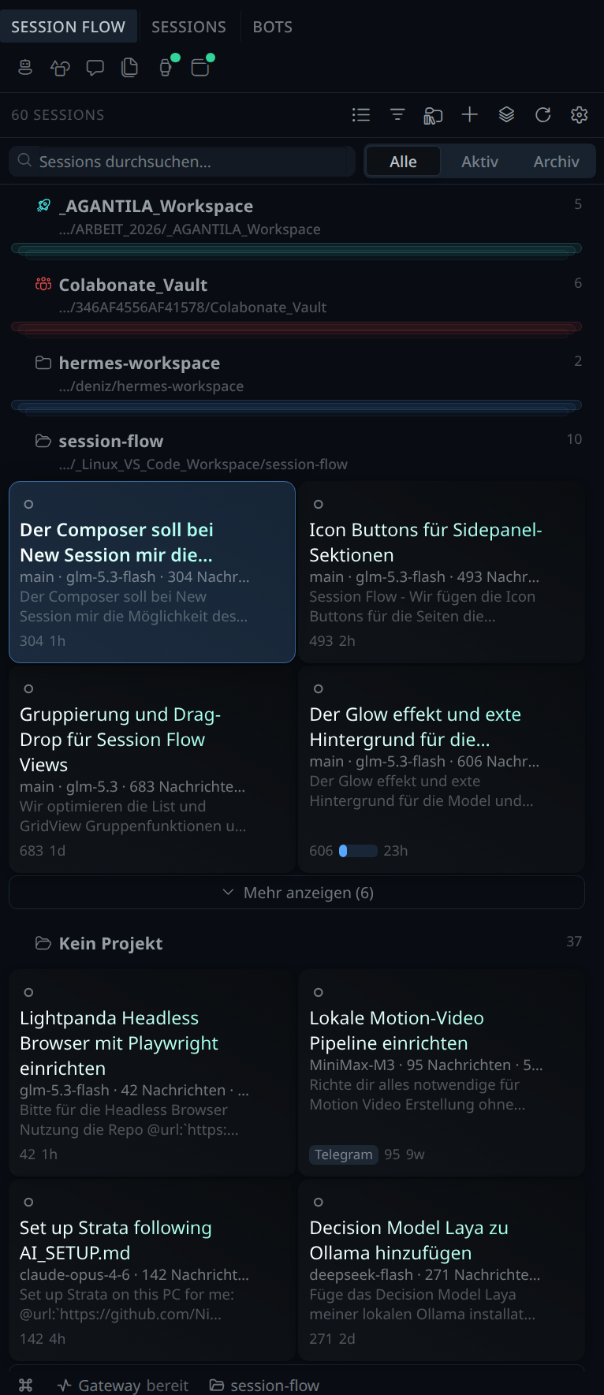Select the Archiv filter
604x1395 pixels.
click(557, 162)
